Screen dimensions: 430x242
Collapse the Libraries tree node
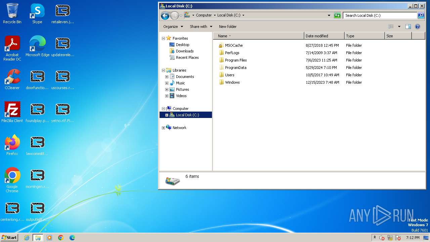click(x=164, y=70)
